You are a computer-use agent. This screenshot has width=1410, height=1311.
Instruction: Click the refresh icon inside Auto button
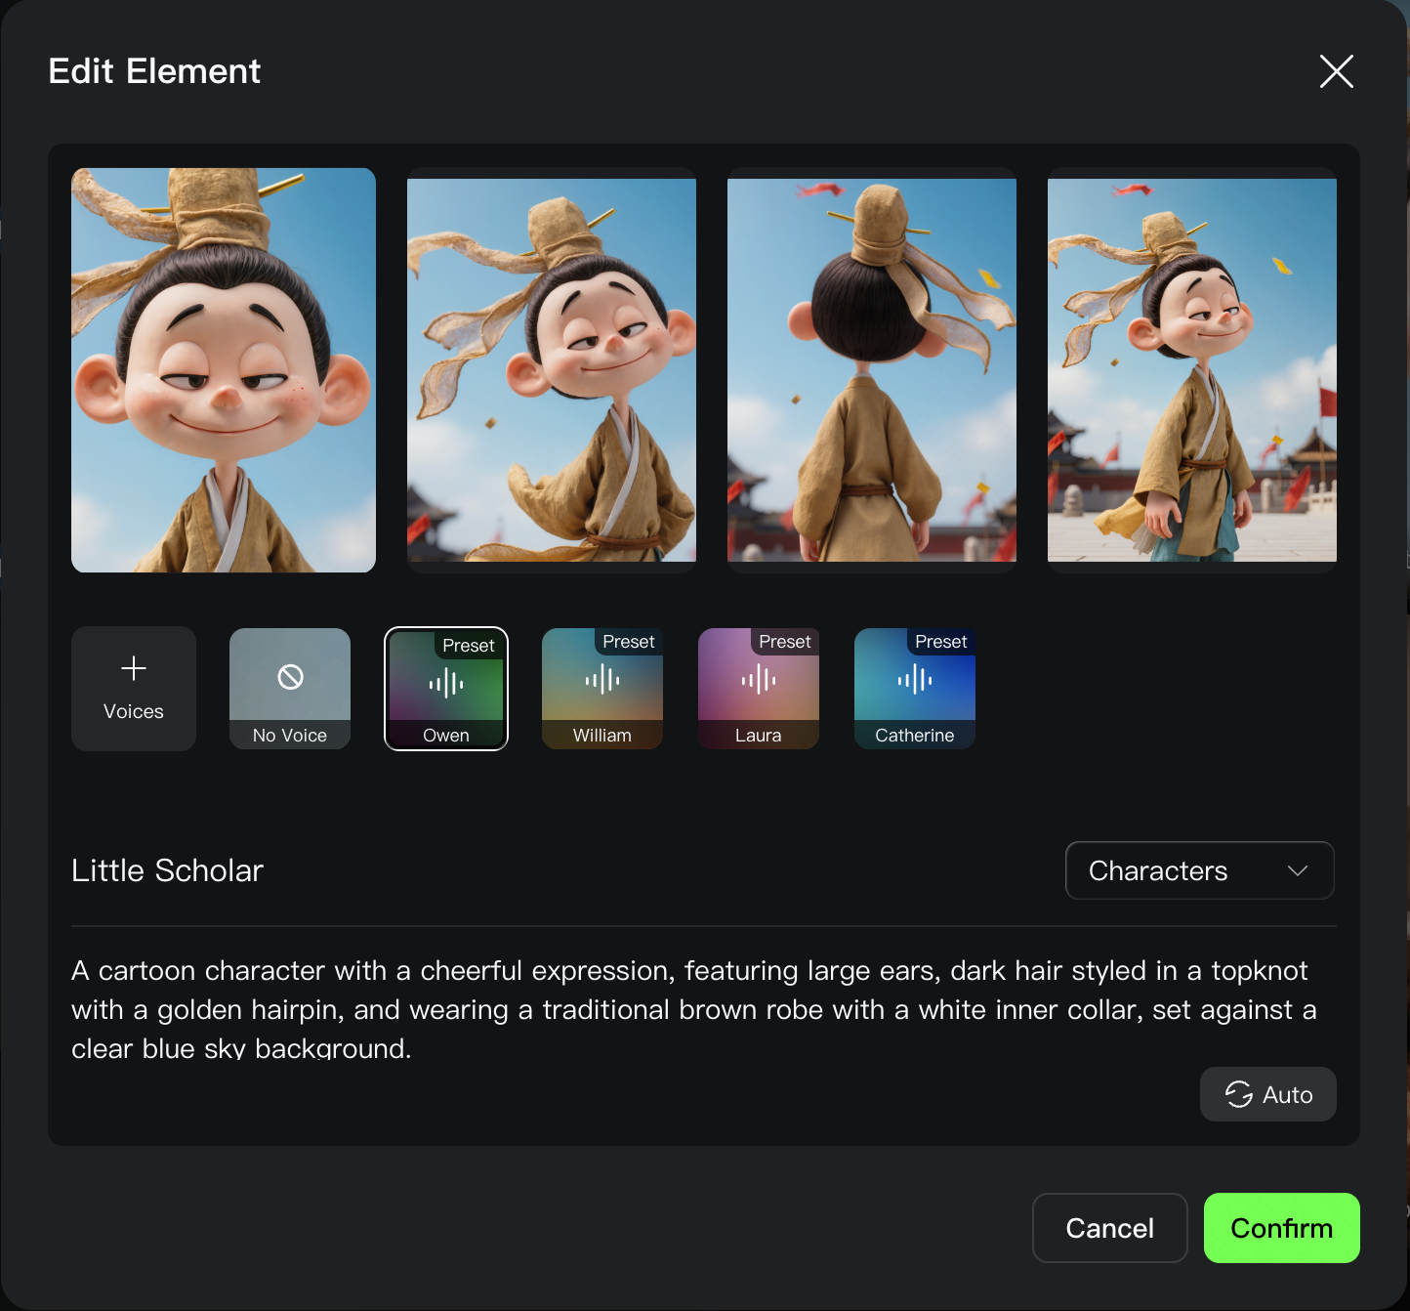pyautogui.click(x=1239, y=1094)
